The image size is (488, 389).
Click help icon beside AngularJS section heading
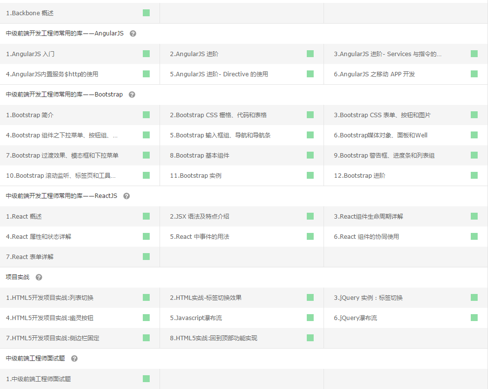pyautogui.click(x=133, y=33)
